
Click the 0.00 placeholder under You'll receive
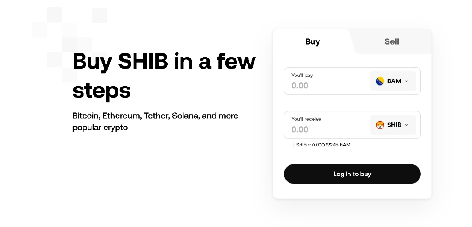(x=300, y=129)
